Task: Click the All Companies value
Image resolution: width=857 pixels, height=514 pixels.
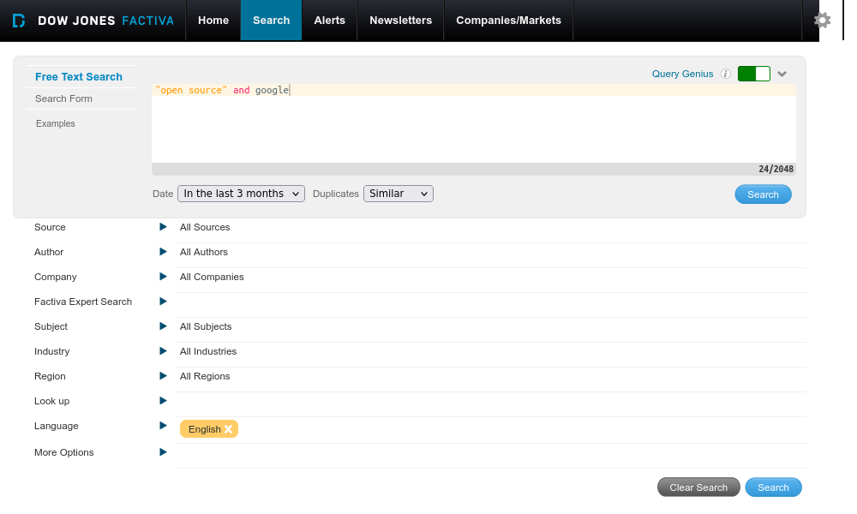Action: pyautogui.click(x=212, y=277)
